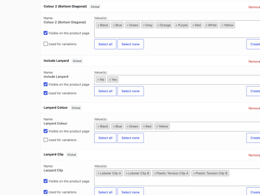Enable Used for variations for Lanyard Colour
The width and height of the screenshot is (260, 195).
coord(46,140)
